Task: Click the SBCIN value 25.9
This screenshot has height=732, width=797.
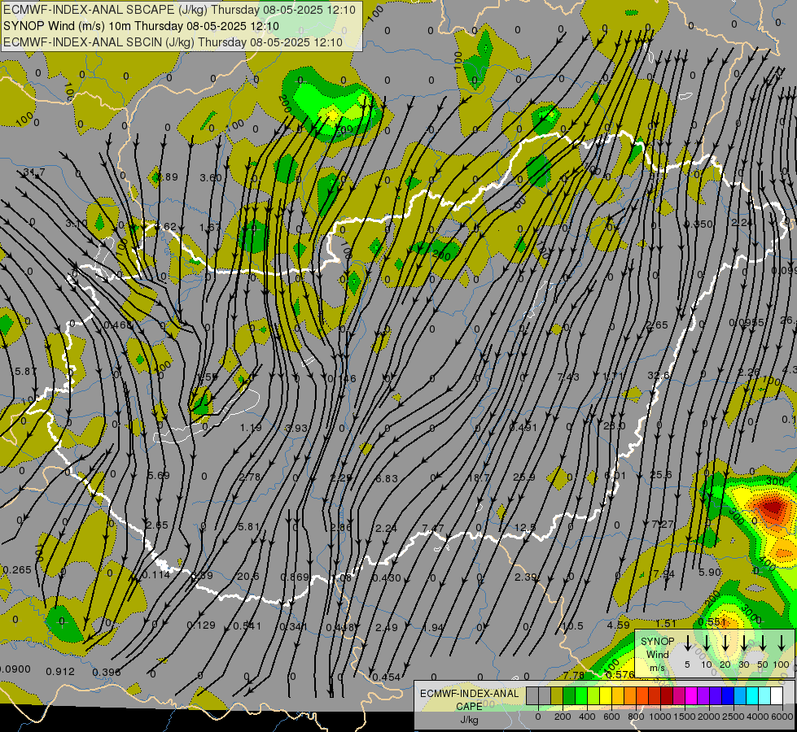Action: click(x=524, y=477)
